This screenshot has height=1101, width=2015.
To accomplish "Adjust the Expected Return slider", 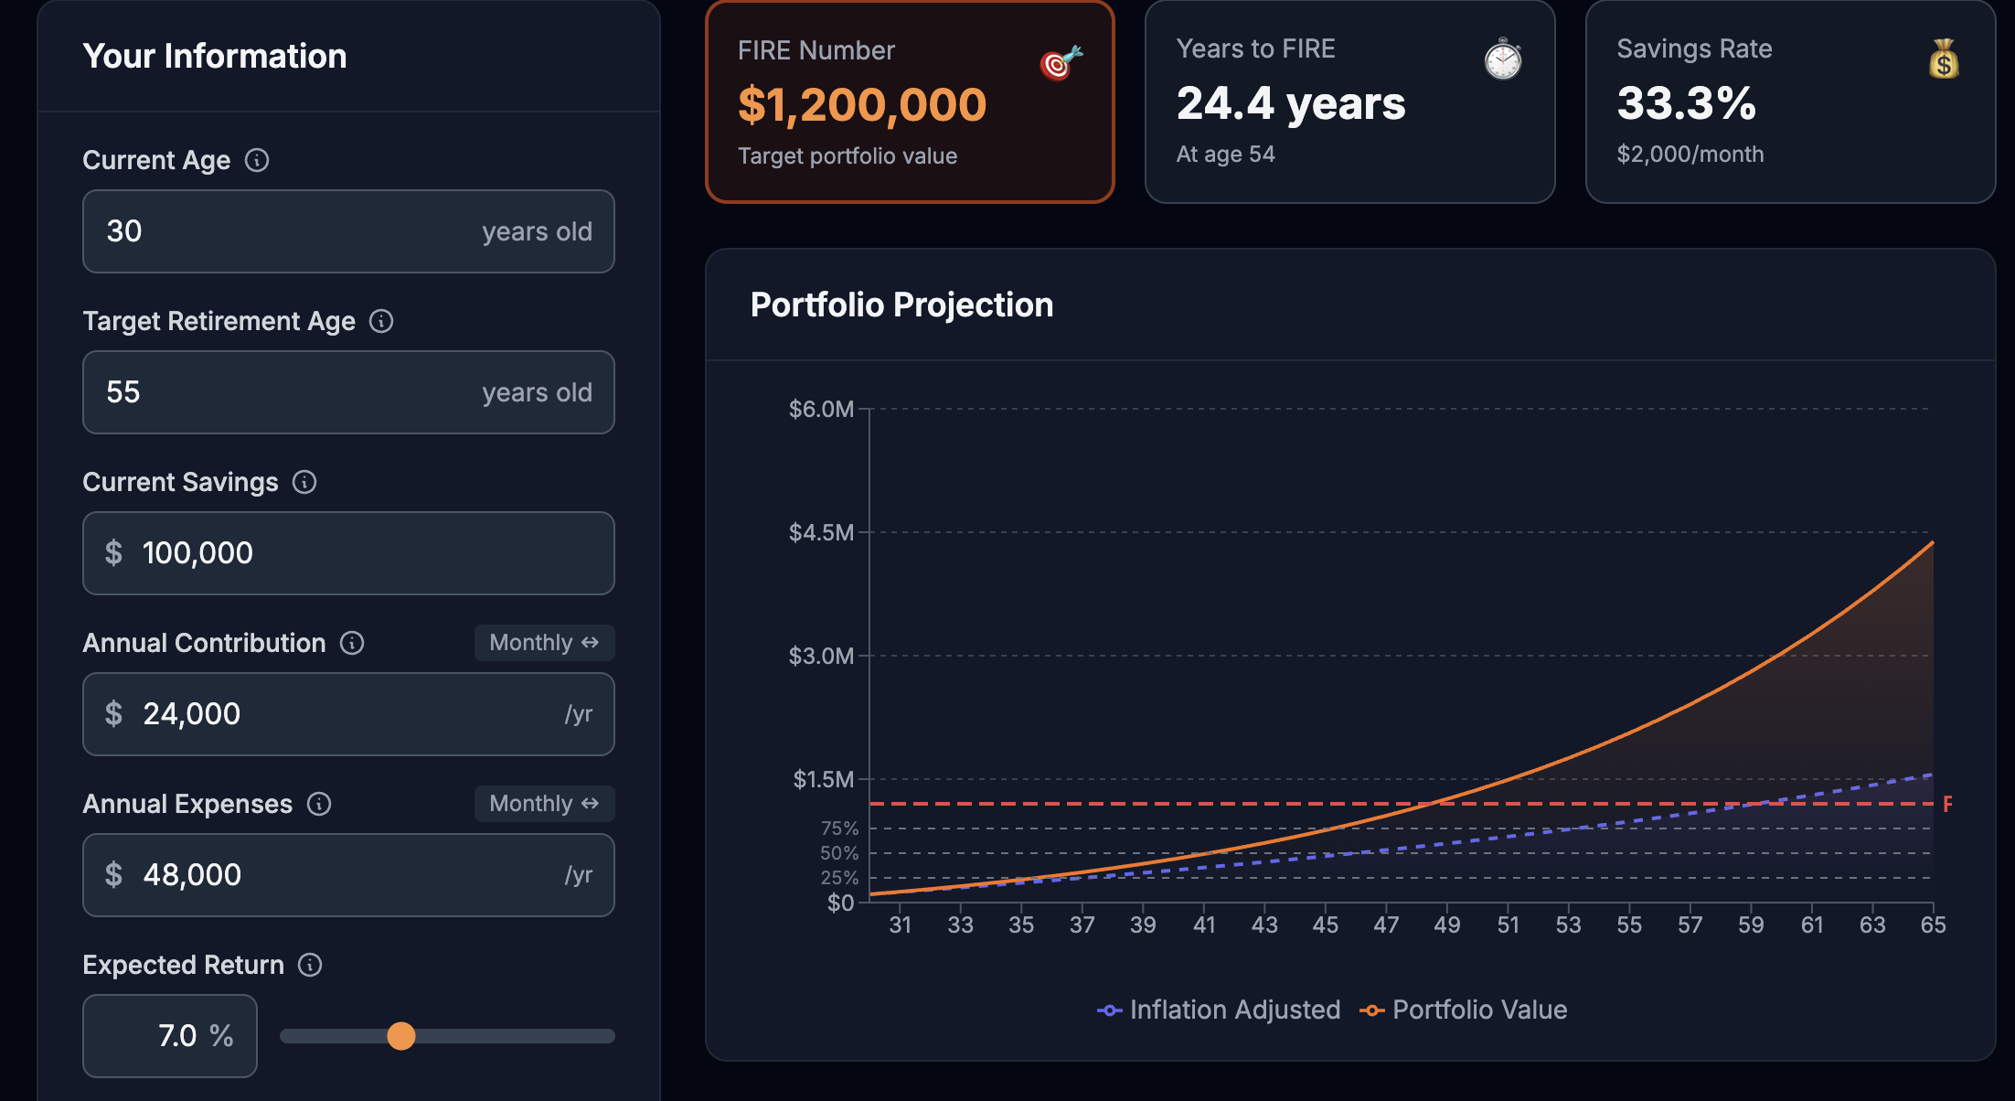I will tap(400, 1036).
